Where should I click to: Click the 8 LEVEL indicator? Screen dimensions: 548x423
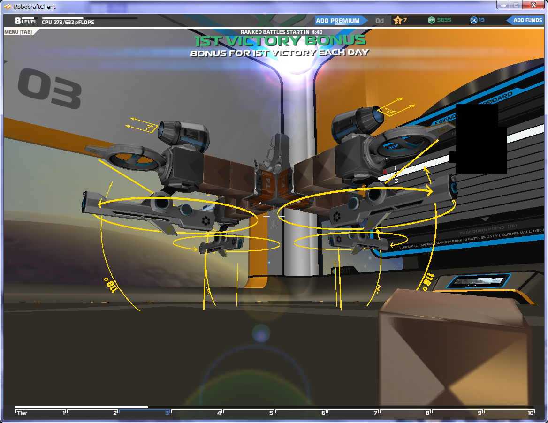tap(25, 21)
